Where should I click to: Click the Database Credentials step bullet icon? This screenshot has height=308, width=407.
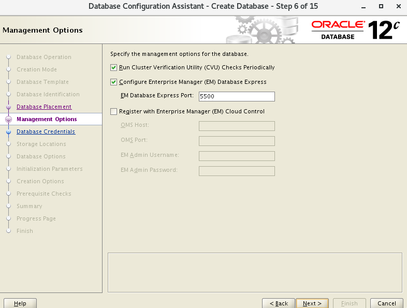[x=8, y=132]
